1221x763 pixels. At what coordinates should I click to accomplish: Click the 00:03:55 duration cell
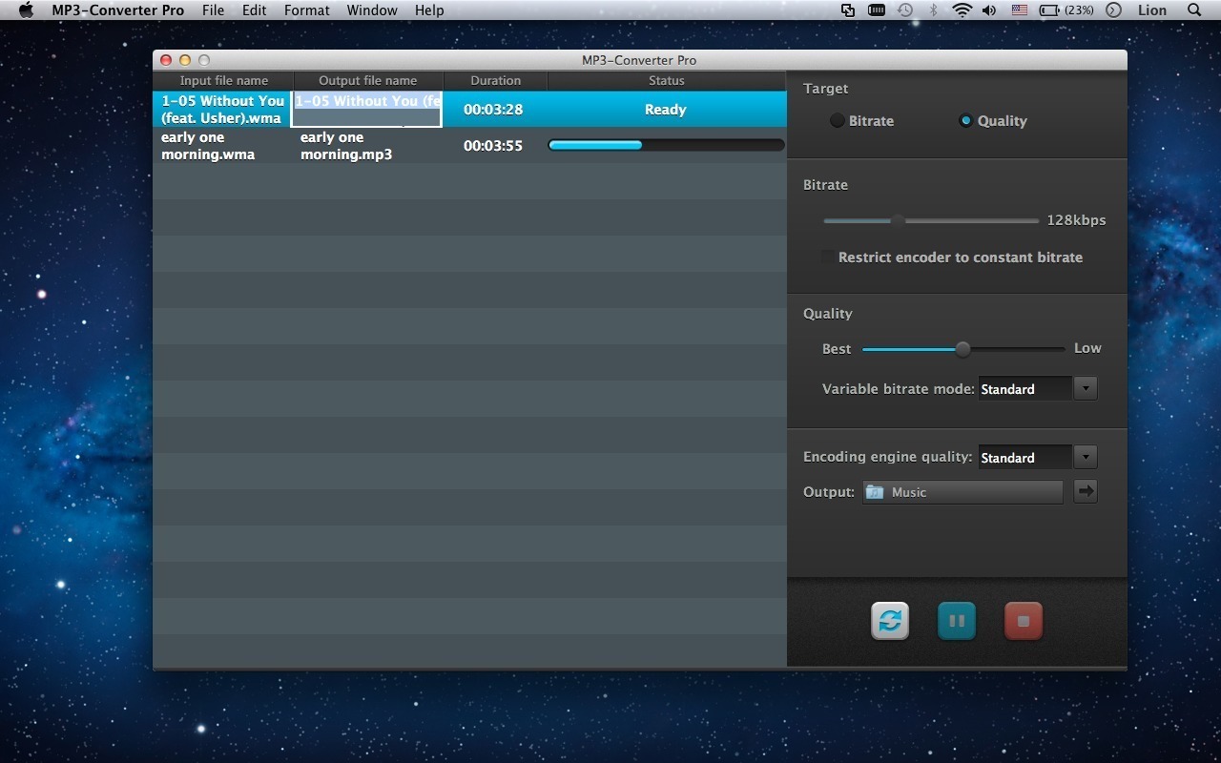pos(493,146)
